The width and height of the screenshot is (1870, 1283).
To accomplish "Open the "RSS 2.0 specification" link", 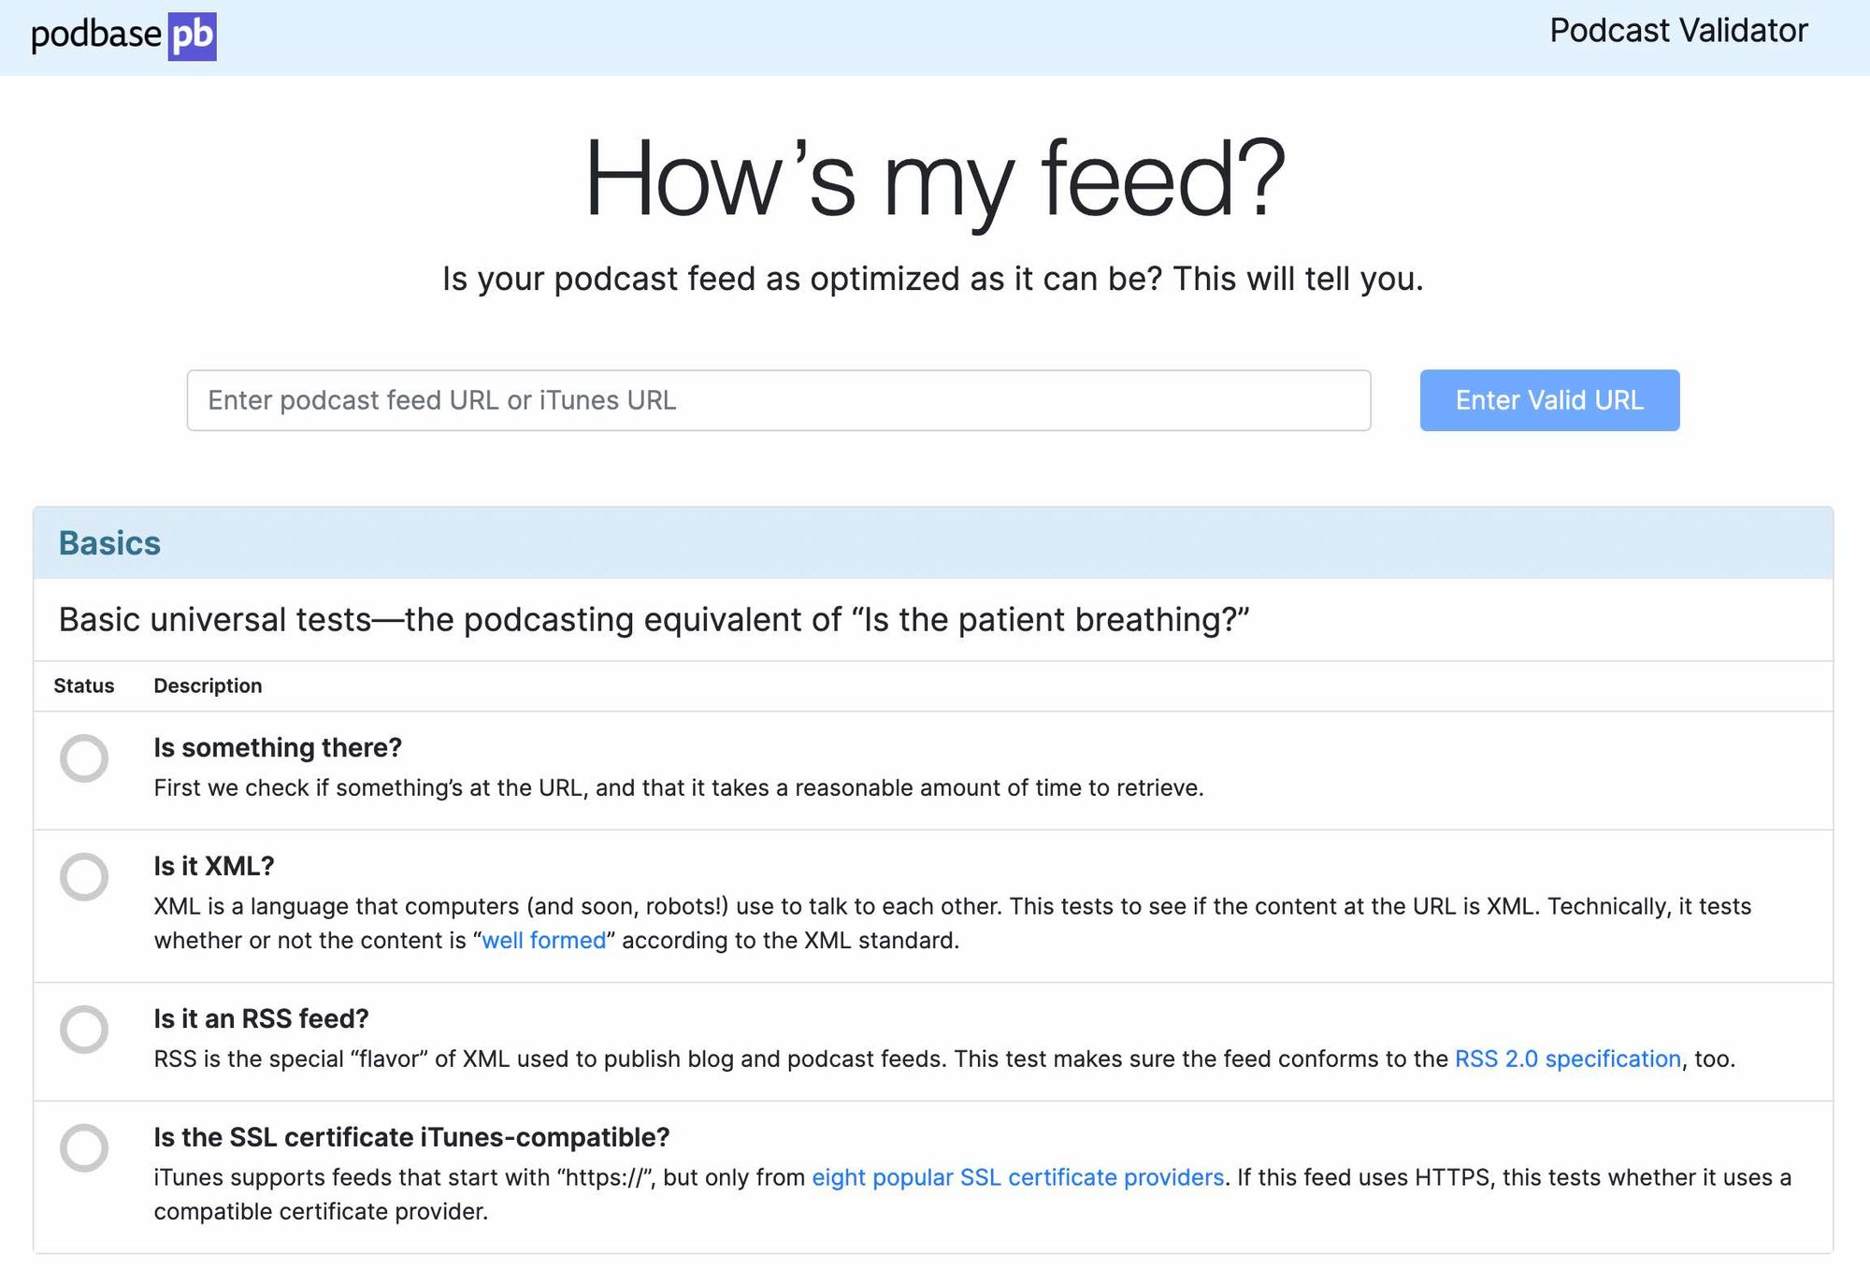I will pos(1566,1059).
